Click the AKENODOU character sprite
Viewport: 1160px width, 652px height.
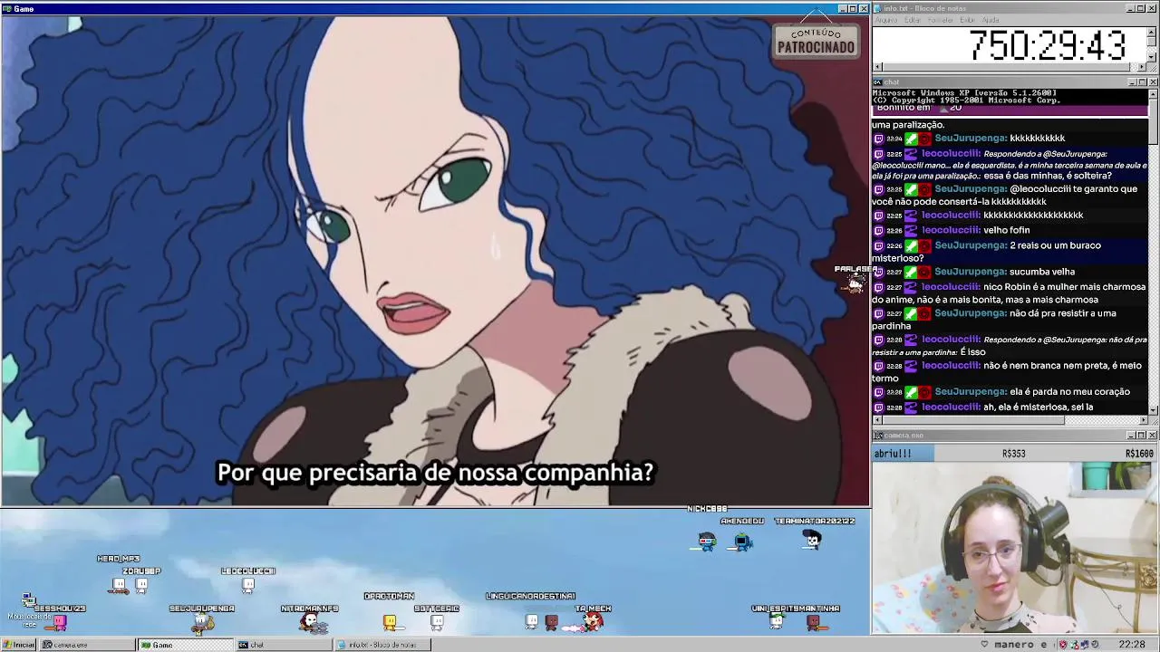[x=743, y=542]
